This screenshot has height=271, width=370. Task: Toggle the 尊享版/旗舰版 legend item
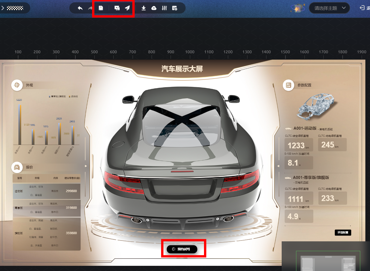(58, 96)
